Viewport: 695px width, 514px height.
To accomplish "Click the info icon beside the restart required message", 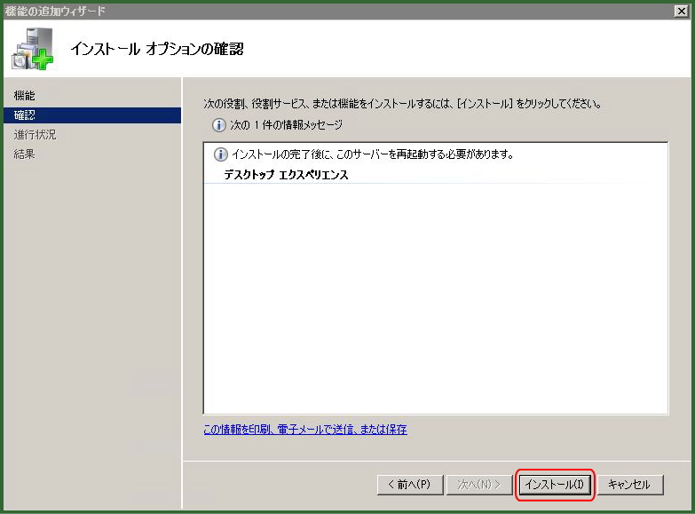I will (221, 154).
